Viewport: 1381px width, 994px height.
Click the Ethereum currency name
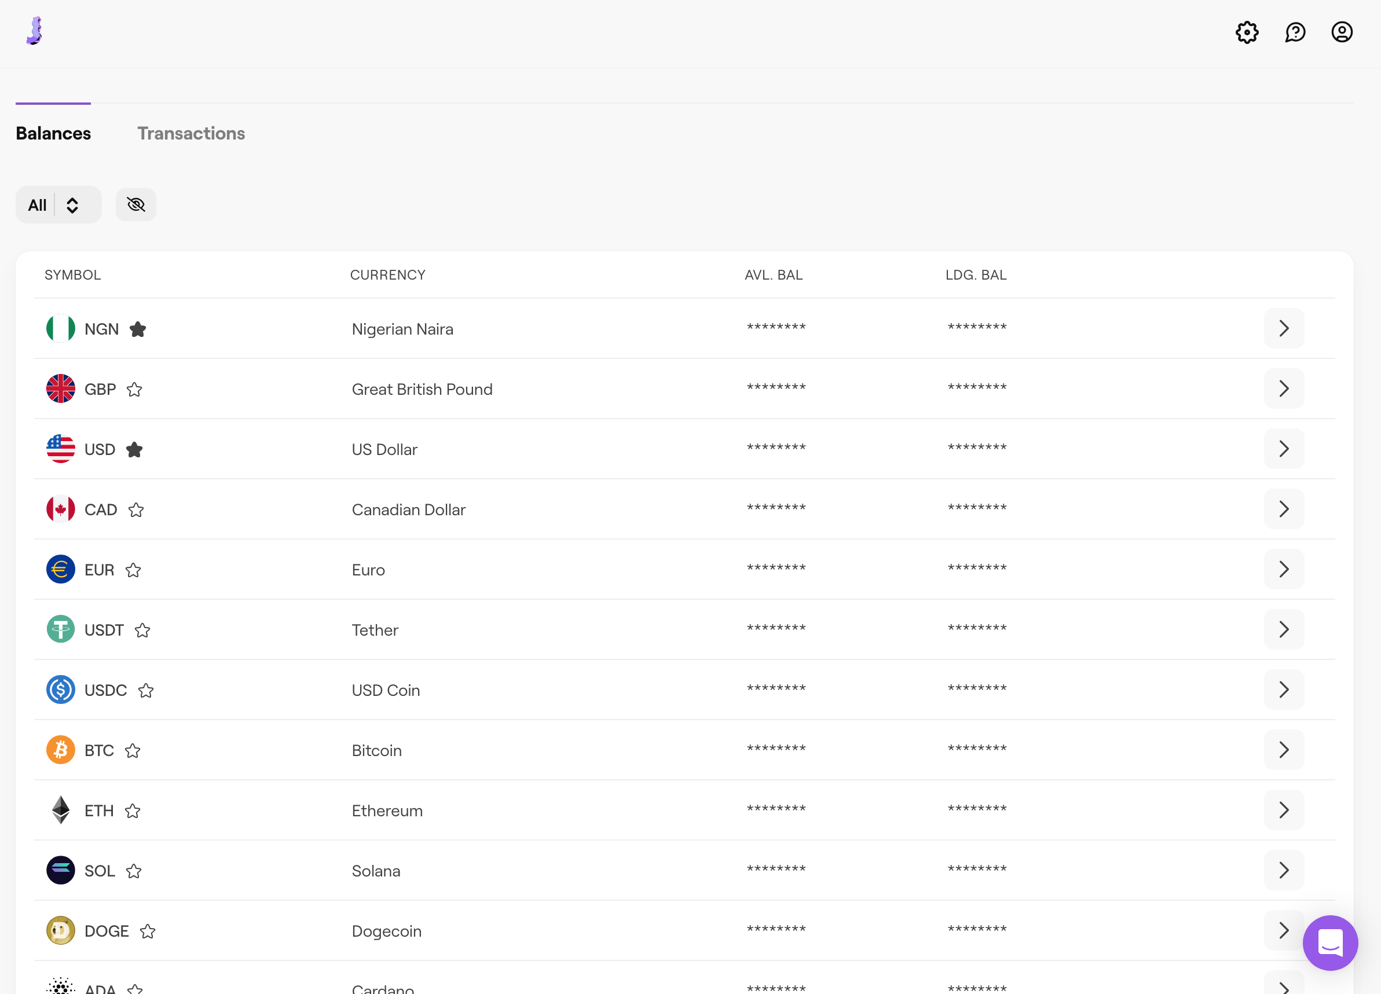click(387, 811)
